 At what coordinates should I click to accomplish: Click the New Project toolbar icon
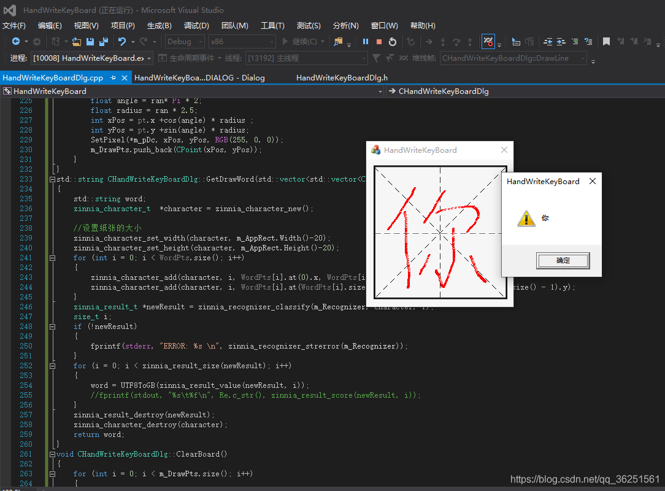click(x=56, y=42)
